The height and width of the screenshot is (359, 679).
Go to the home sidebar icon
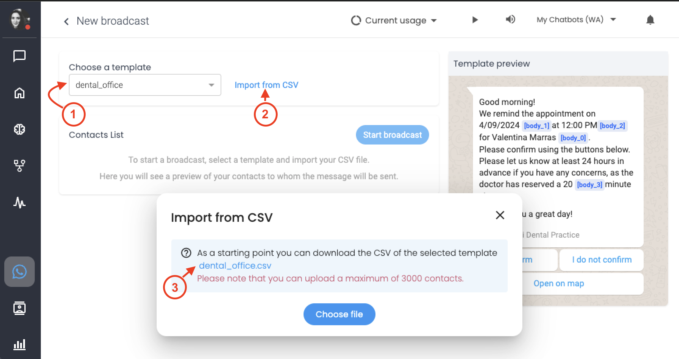pyautogui.click(x=20, y=93)
